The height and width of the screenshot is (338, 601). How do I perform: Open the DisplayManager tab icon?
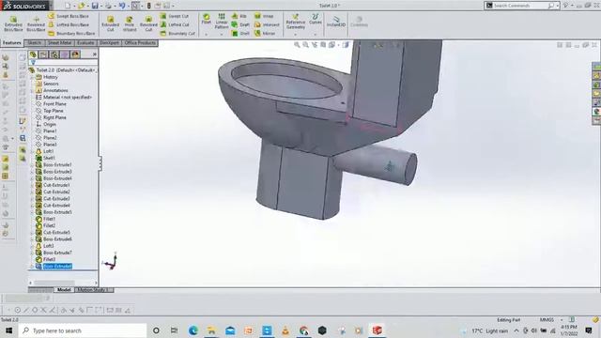[75, 54]
